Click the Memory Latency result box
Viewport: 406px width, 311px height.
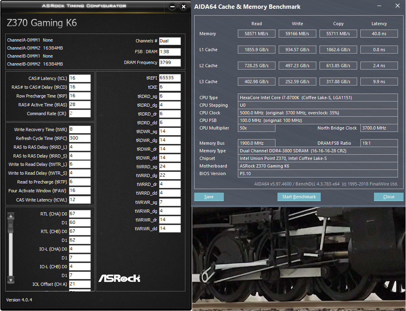coord(379,34)
